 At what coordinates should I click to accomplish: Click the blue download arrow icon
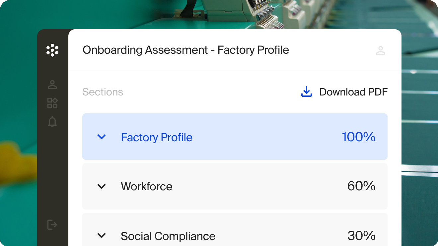pyautogui.click(x=307, y=92)
